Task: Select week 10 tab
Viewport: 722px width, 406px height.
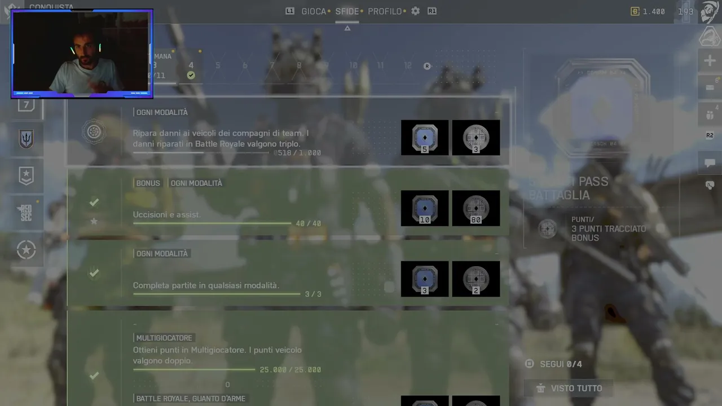Action: point(353,65)
